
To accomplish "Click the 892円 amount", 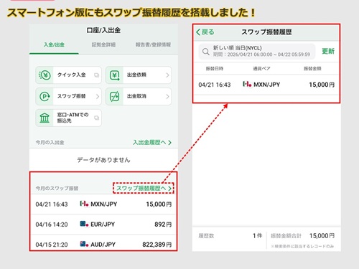I will click(163, 225).
